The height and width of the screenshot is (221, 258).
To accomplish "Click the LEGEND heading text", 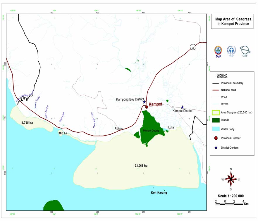I will coord(222,76).
